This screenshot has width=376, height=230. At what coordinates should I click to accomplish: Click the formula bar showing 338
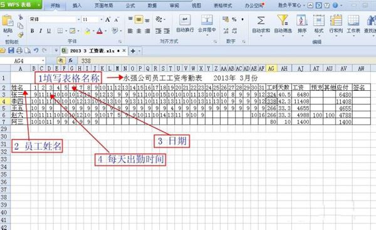click(x=226, y=61)
